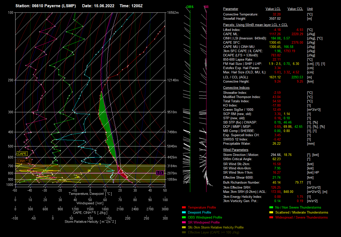Click the Sfc-3km Storm Relative Helicity swatch
The width and height of the screenshot is (341, 237).
coord(184,228)
